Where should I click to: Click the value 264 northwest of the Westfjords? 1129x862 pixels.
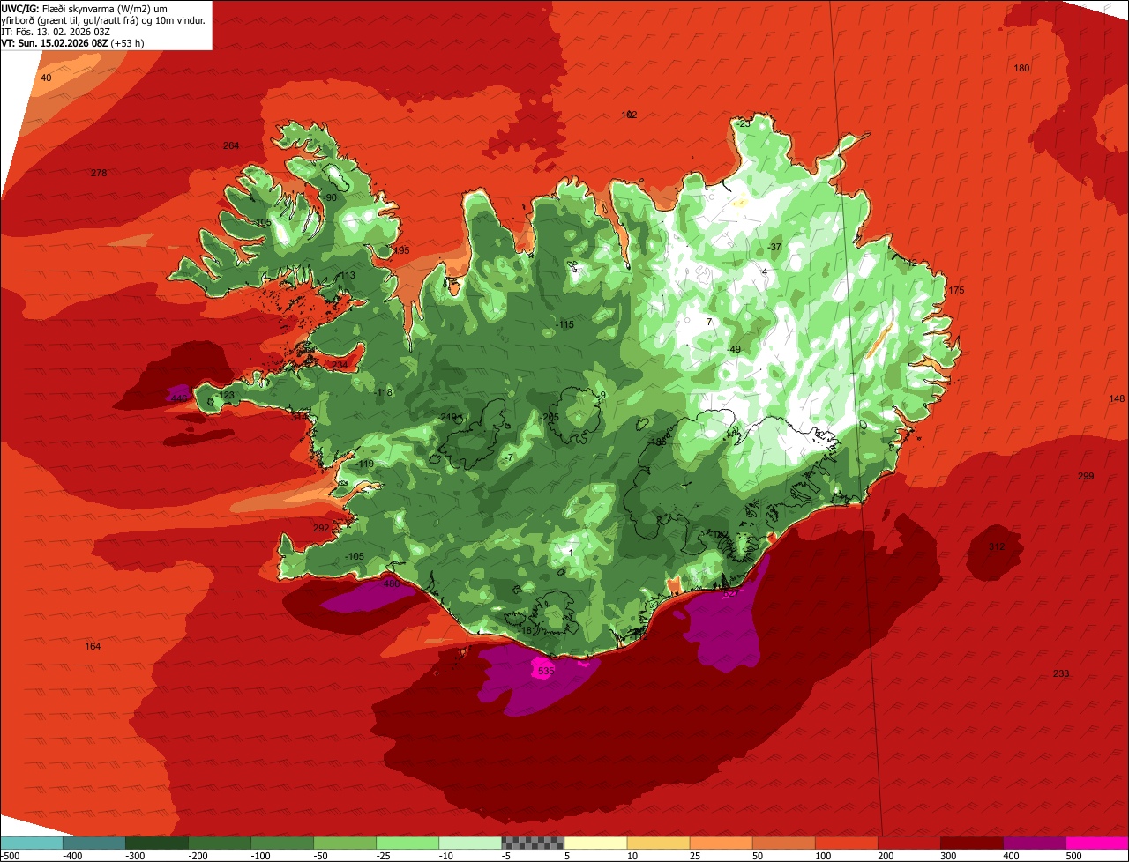[231, 145]
